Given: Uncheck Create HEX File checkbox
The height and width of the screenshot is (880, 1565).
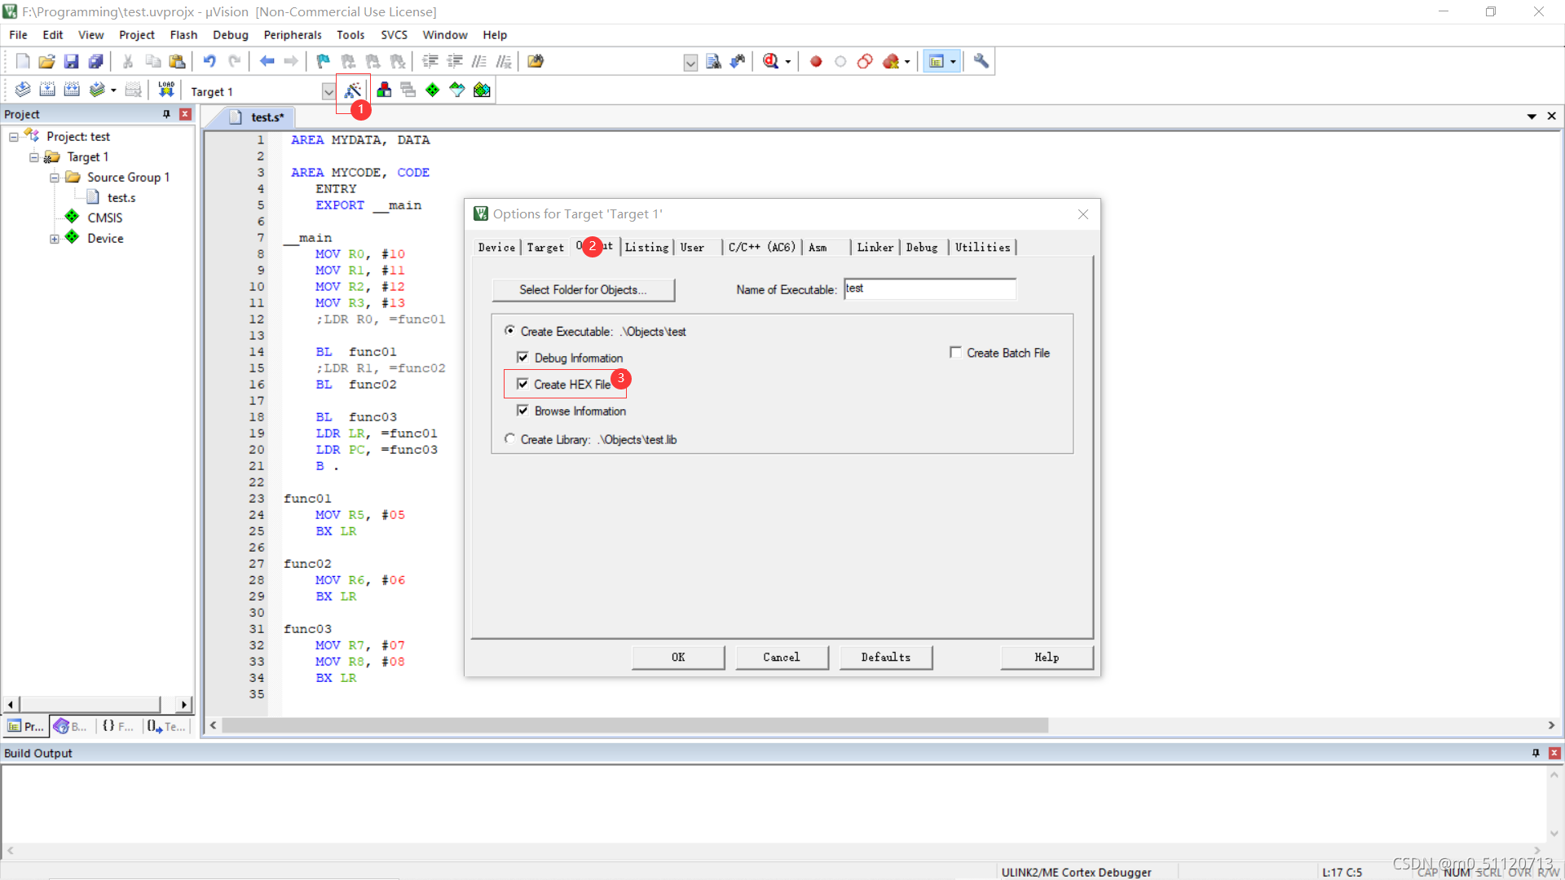Looking at the screenshot, I should pyautogui.click(x=522, y=384).
